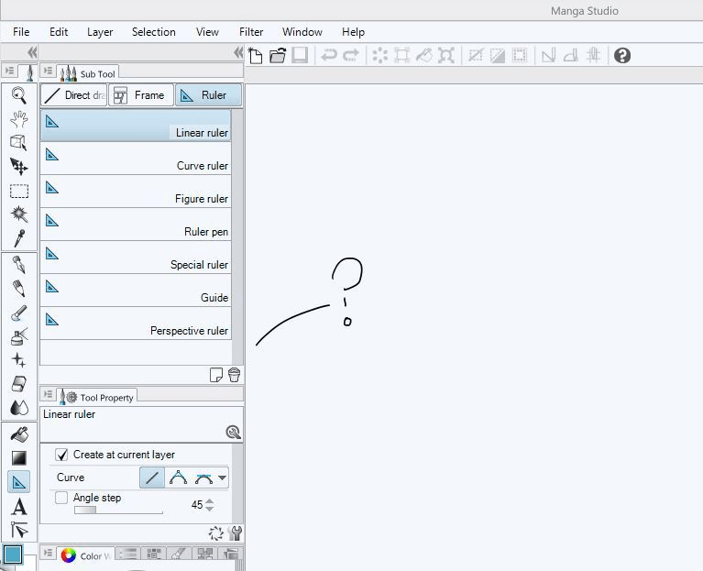Select the Eraser tool
This screenshot has height=571, width=703.
[19, 384]
